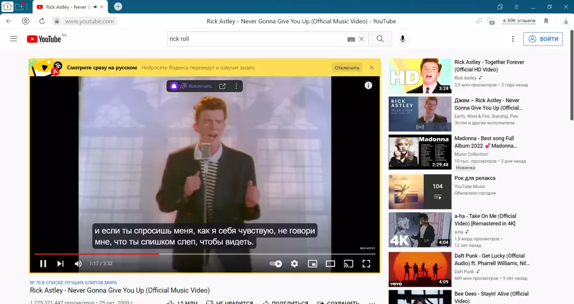Mute the player volume
Viewport: 574px width, 304px height.
78,263
